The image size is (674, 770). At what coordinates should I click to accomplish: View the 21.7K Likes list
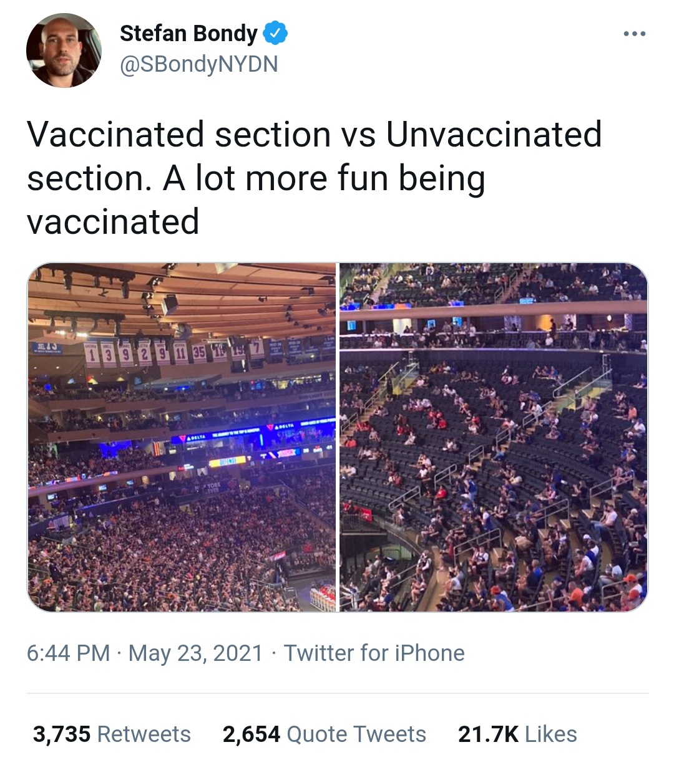(x=517, y=734)
